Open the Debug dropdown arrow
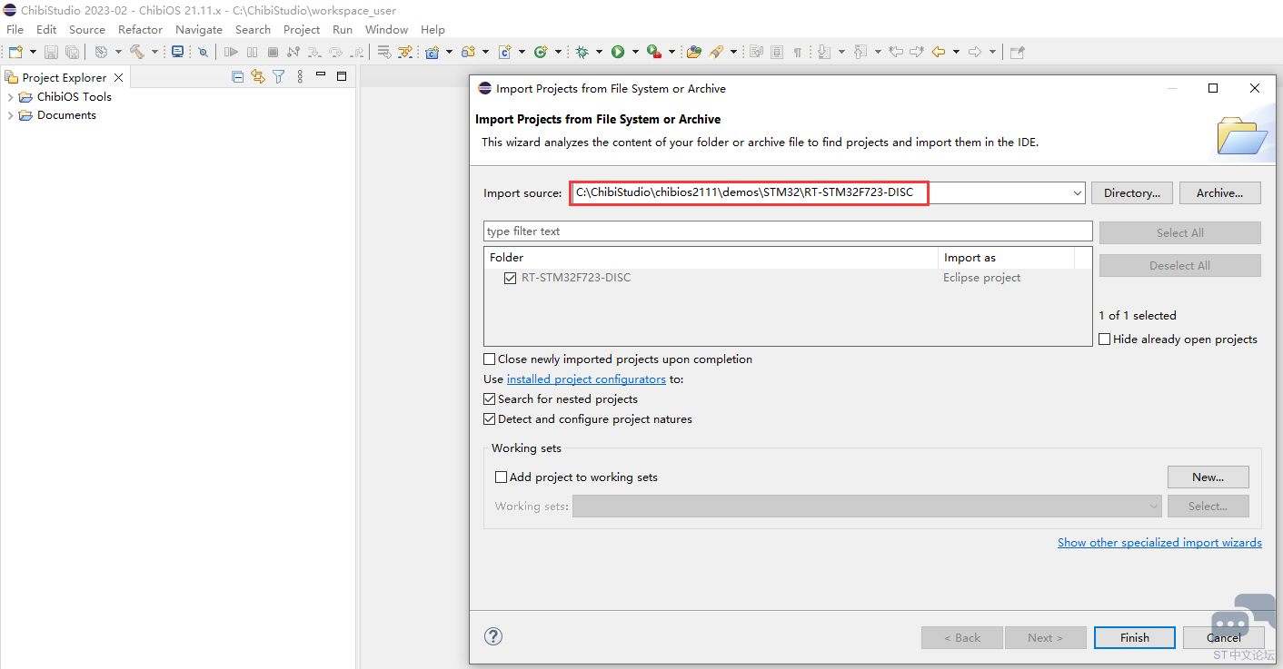This screenshot has width=1283, height=669. (599, 52)
